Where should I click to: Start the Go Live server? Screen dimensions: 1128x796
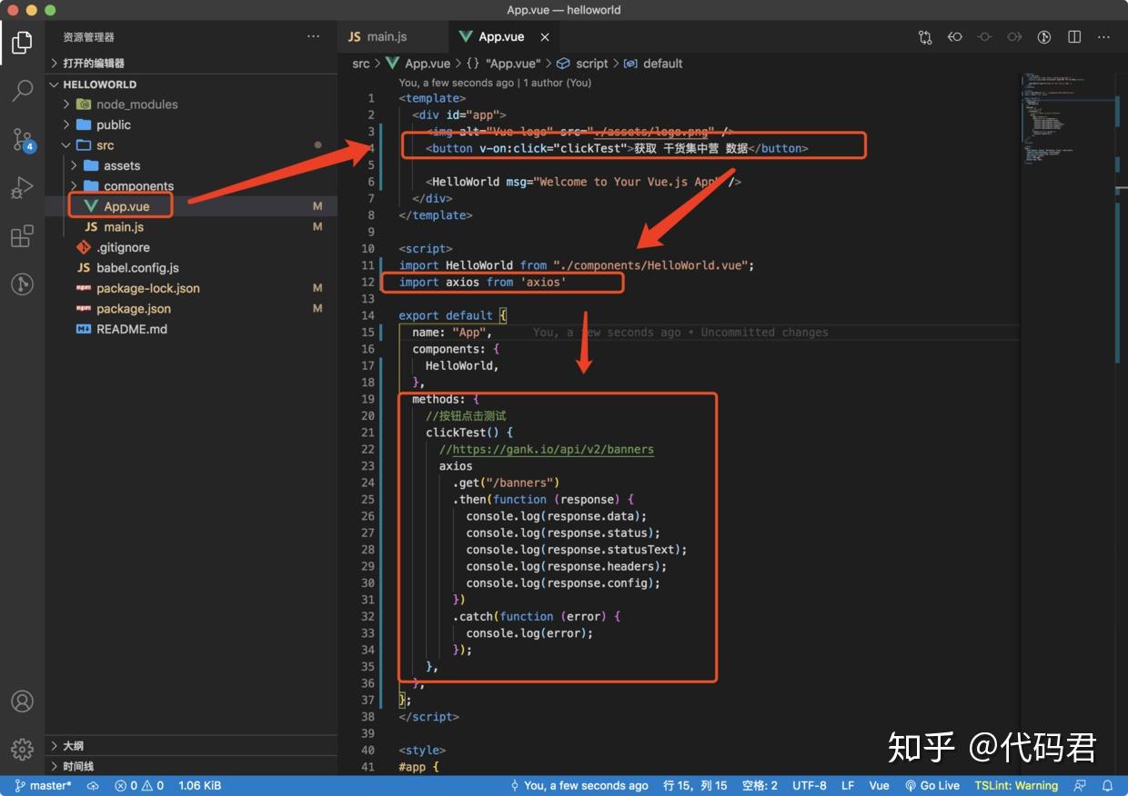point(932,786)
